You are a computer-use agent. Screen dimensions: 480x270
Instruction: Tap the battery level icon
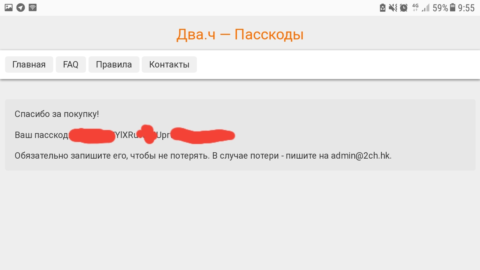[453, 8]
